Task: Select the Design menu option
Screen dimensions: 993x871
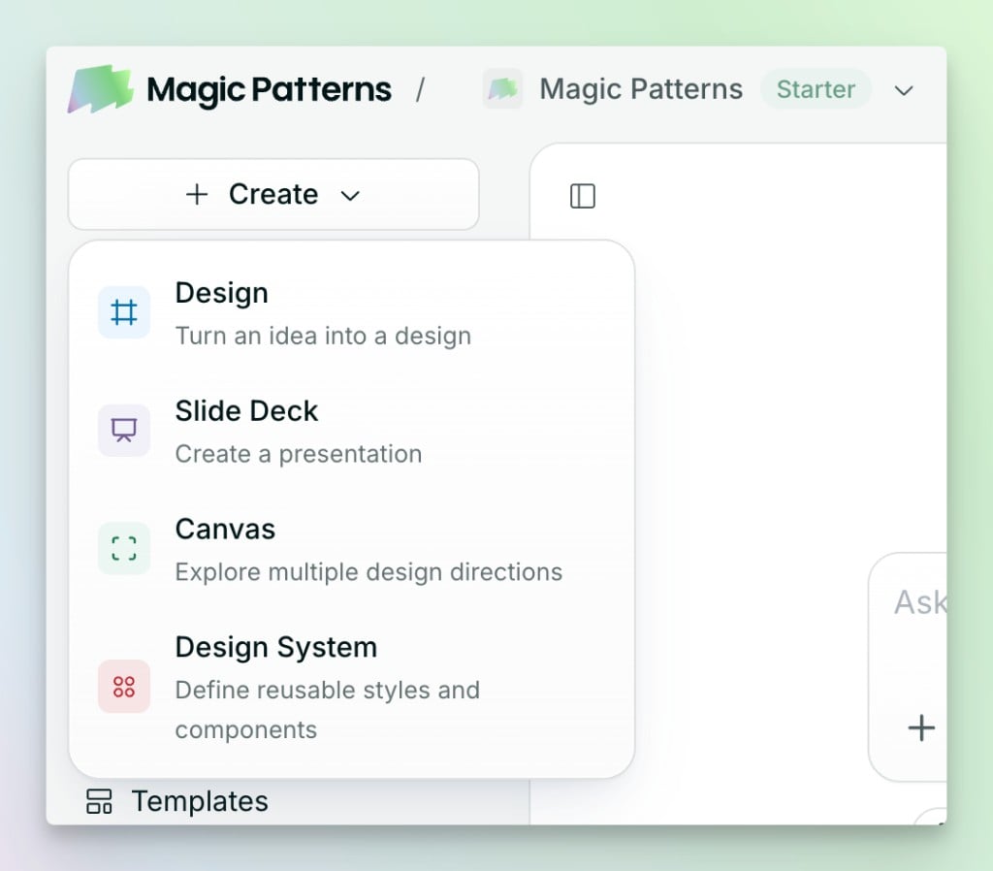Action: click(351, 313)
